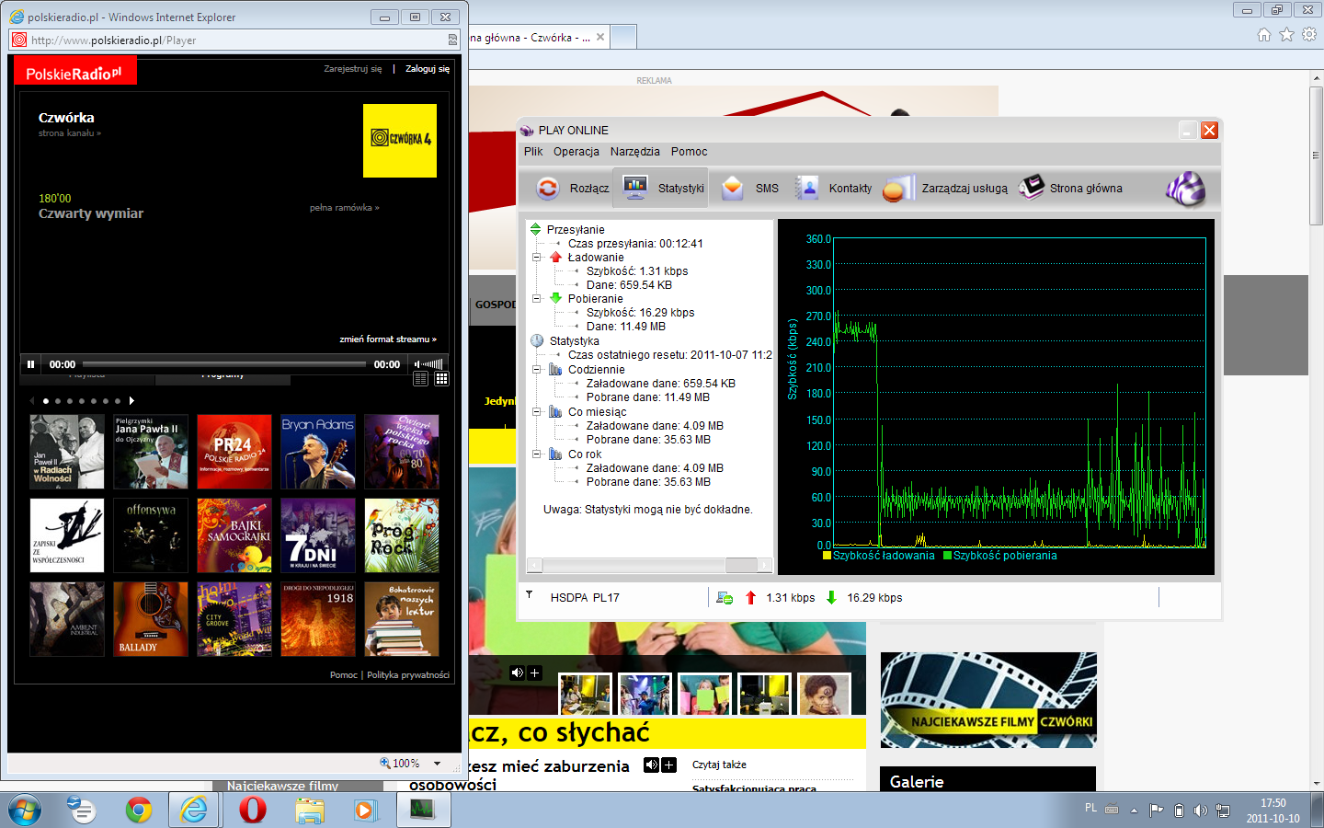The height and width of the screenshot is (828, 1324).
Task: Pause the Polskie Radio stream
Action: (x=31, y=364)
